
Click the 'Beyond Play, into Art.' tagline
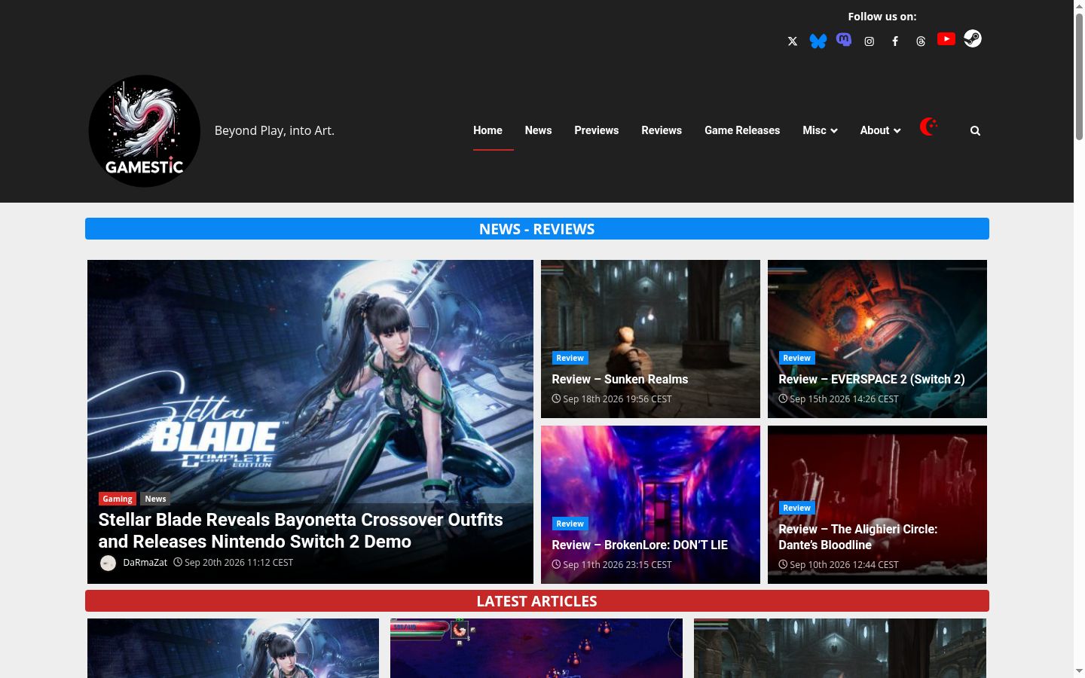pyautogui.click(x=274, y=130)
